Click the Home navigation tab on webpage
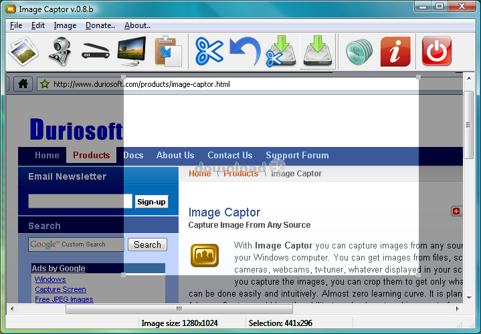481x334 pixels. [x=47, y=155]
